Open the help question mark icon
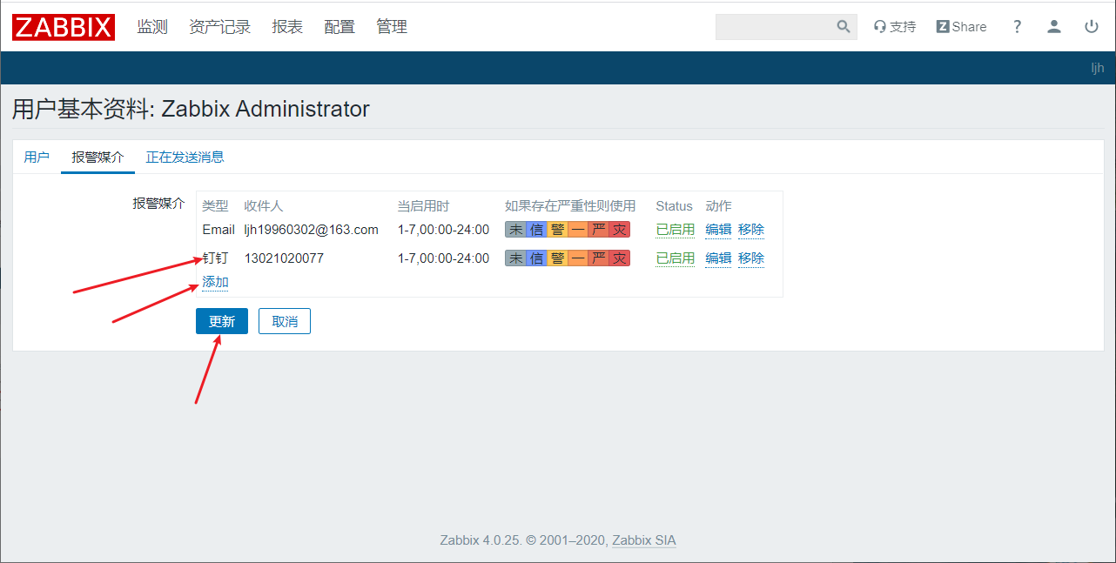The height and width of the screenshot is (563, 1116). click(1017, 27)
